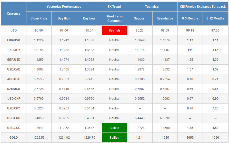Select the Resistance column header
Viewport: 229px width, 143px height.
tap(165, 18)
